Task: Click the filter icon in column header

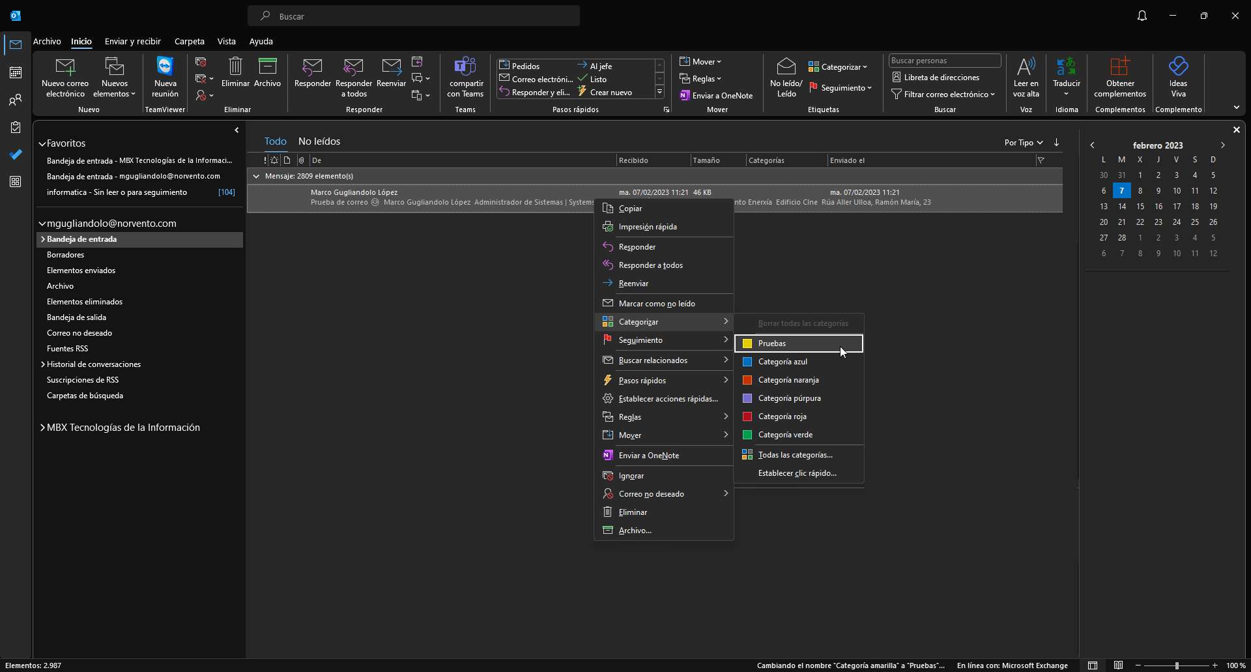Action: click(x=1041, y=160)
